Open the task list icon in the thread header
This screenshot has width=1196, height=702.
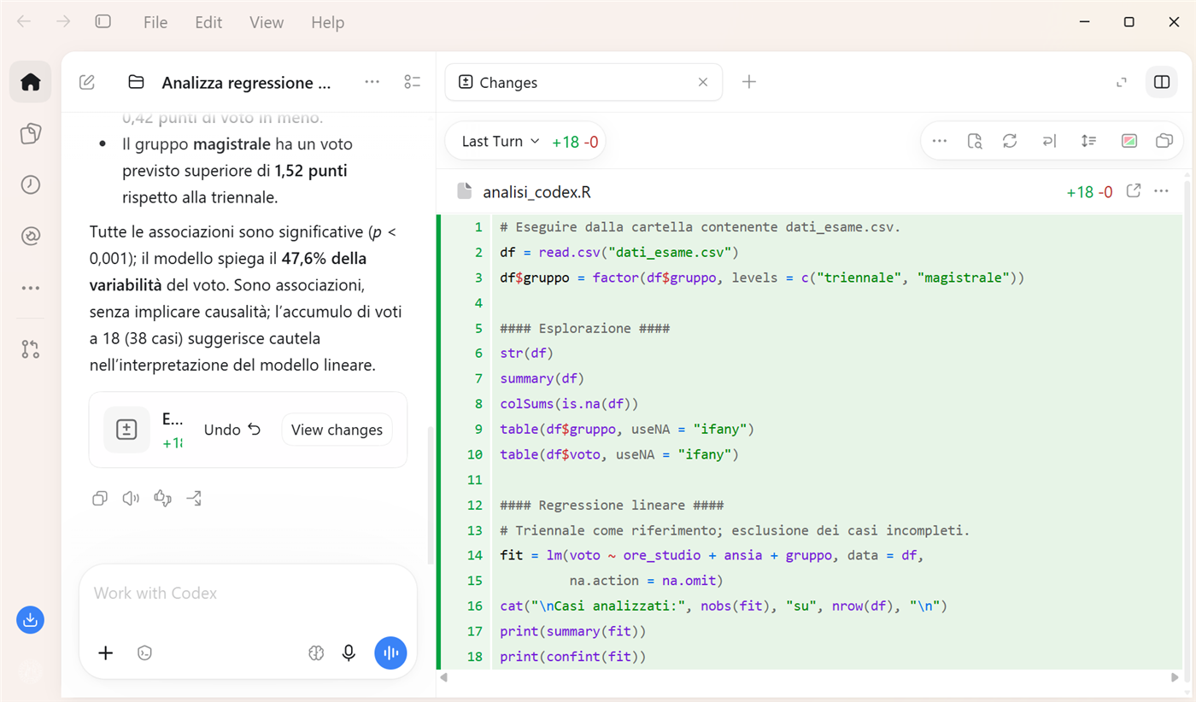click(412, 82)
